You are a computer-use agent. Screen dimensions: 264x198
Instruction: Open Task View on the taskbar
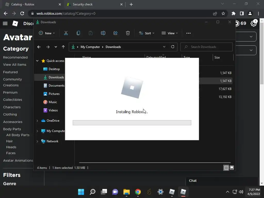pyautogui.click(x=104, y=192)
